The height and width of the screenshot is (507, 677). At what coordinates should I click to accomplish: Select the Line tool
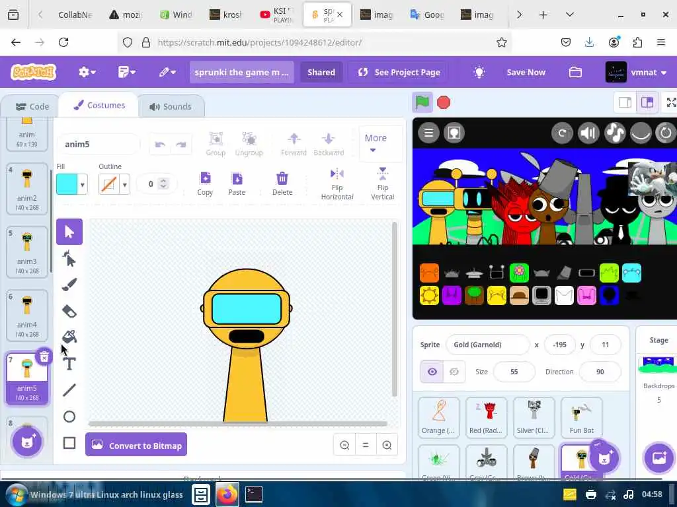pyautogui.click(x=69, y=390)
